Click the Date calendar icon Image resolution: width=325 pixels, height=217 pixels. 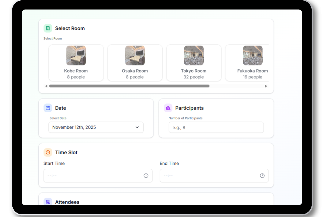click(x=48, y=108)
